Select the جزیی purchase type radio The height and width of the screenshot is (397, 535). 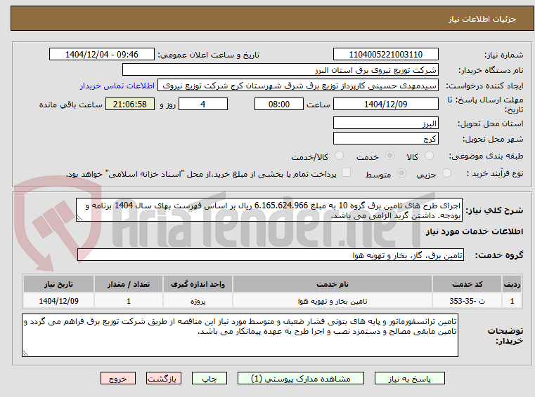click(446, 173)
